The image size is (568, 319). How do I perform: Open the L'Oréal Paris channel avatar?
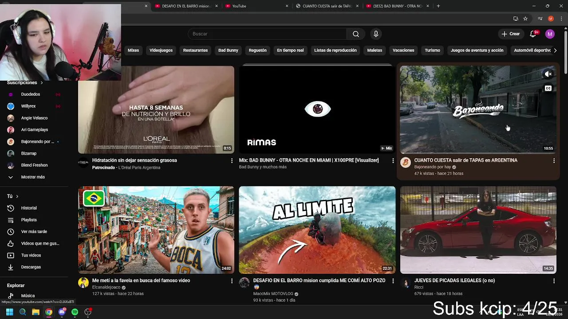click(x=83, y=162)
